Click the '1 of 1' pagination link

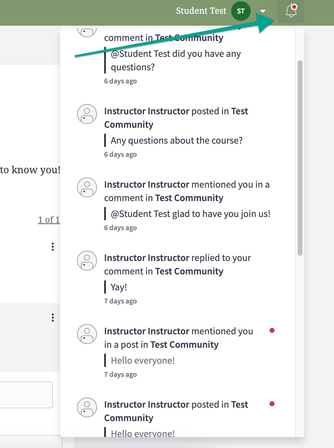49,219
